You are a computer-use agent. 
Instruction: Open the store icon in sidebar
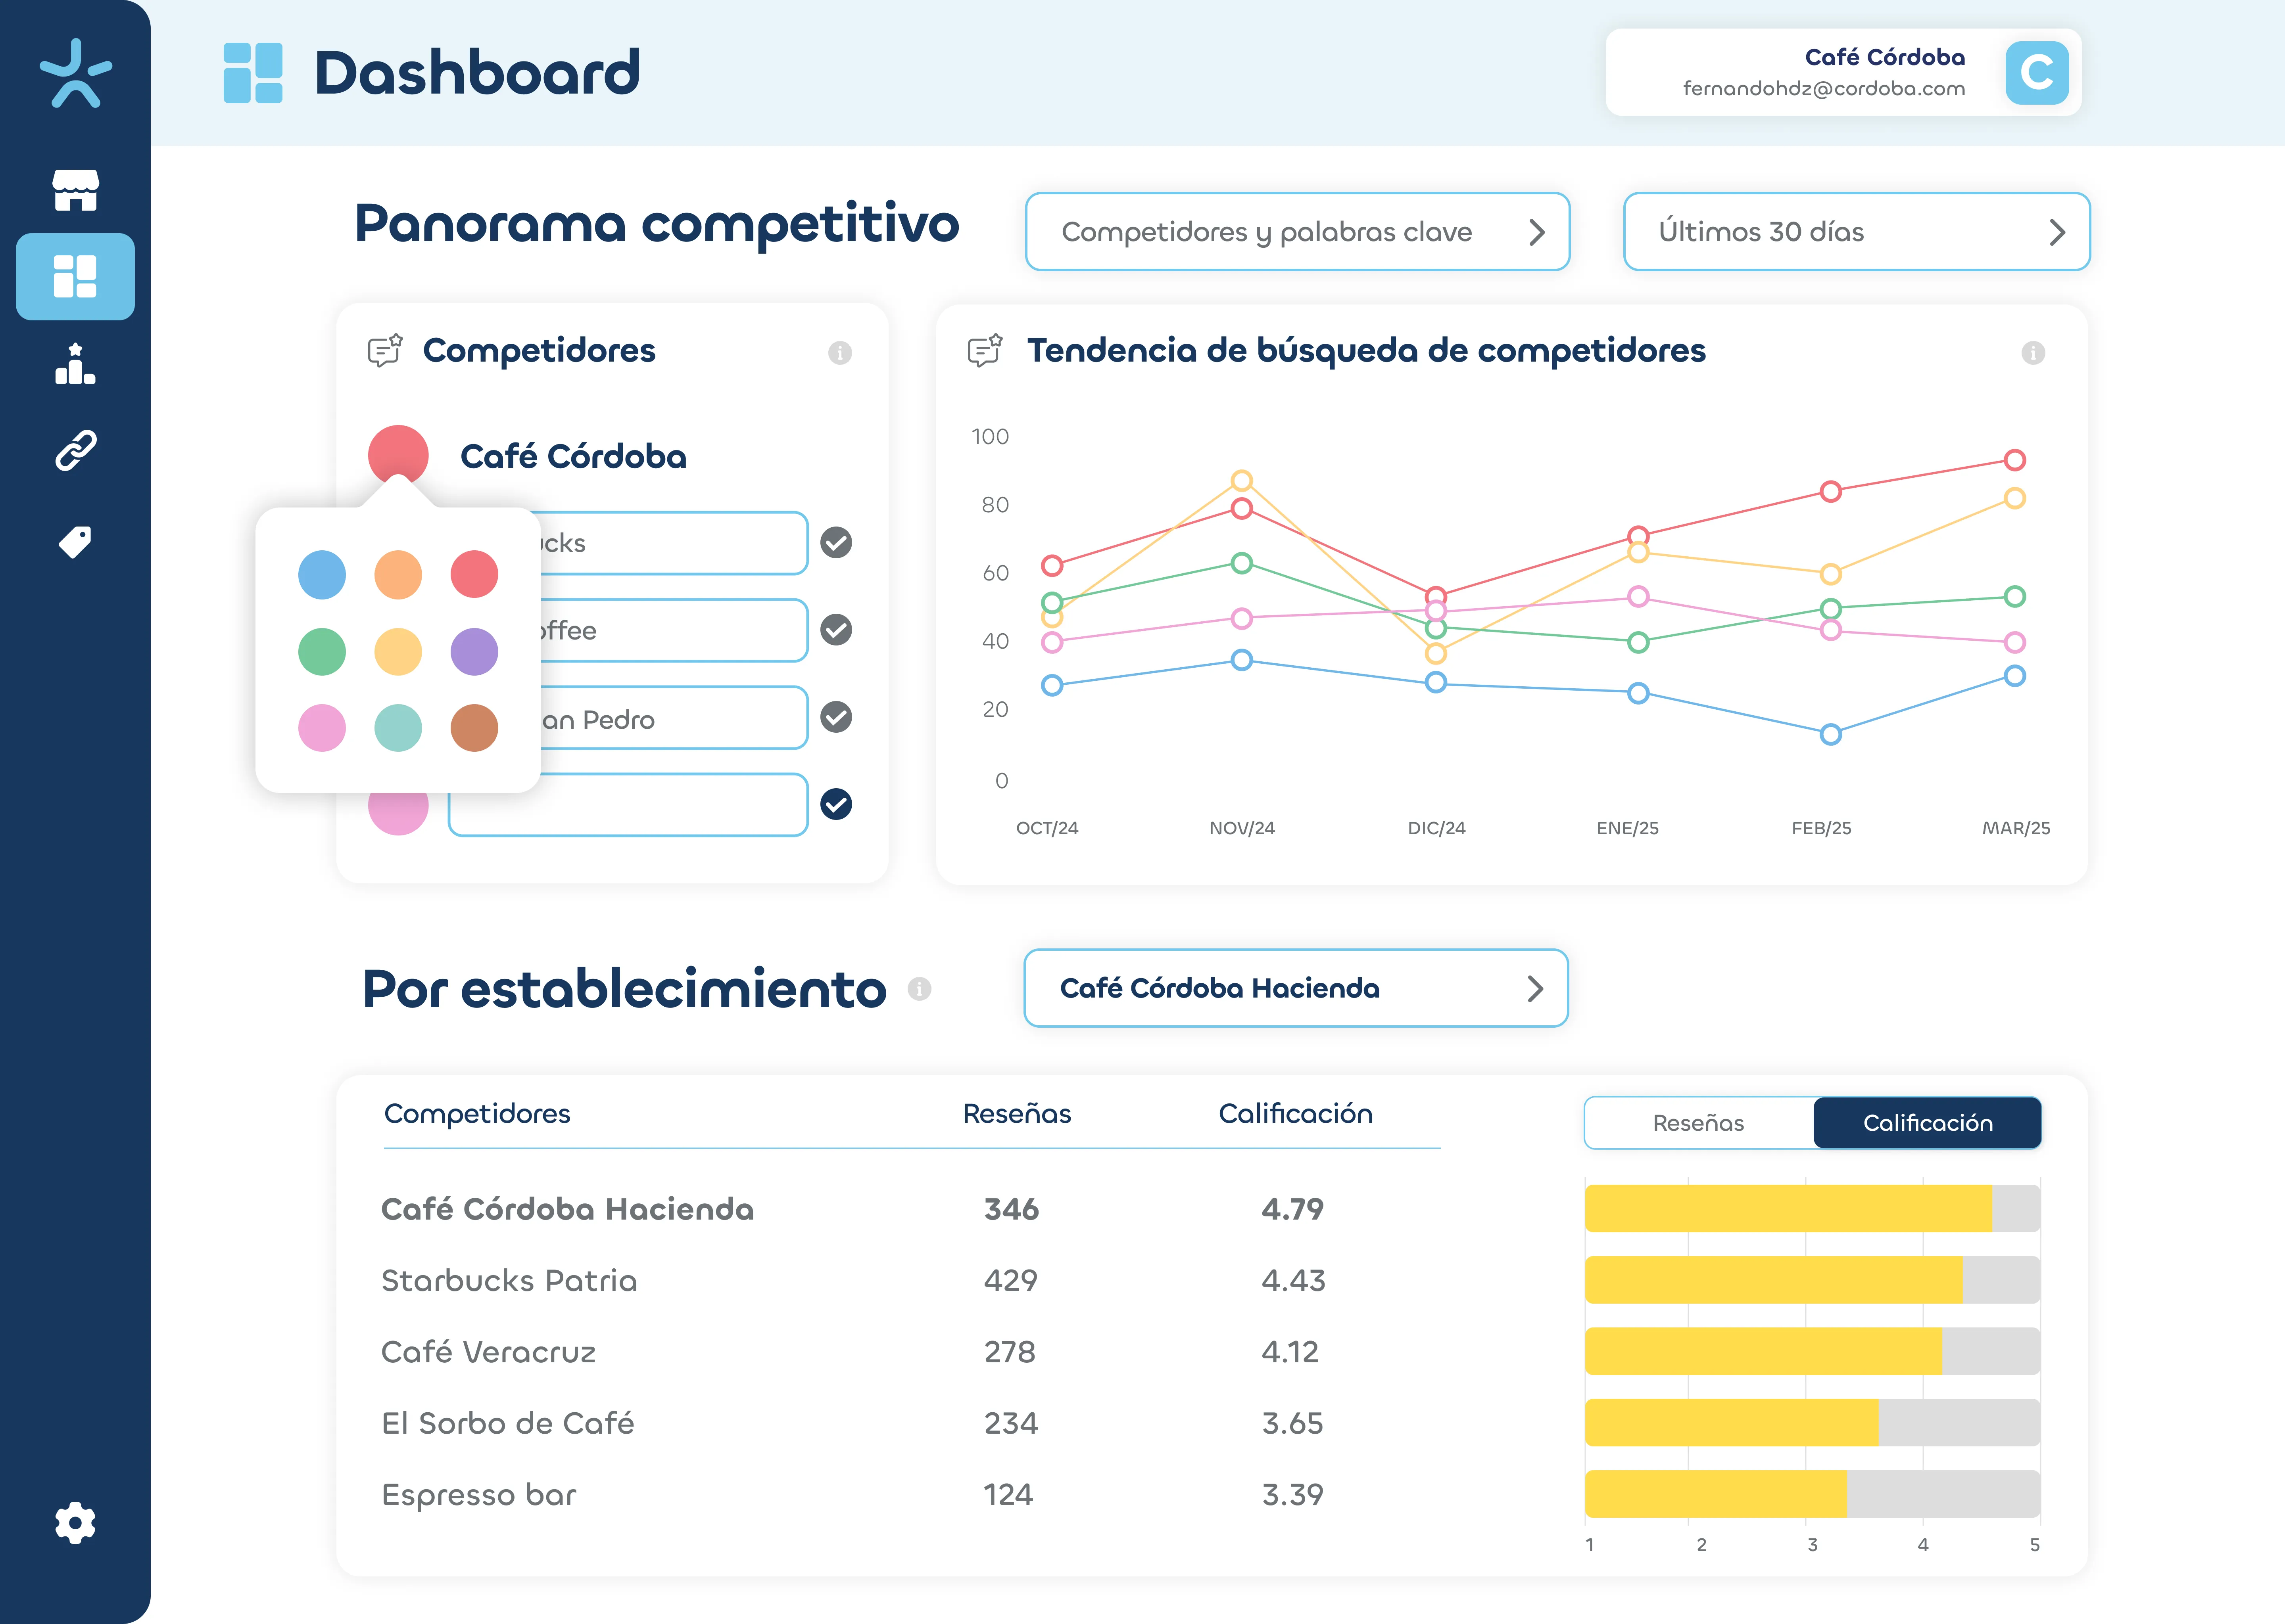(x=75, y=189)
